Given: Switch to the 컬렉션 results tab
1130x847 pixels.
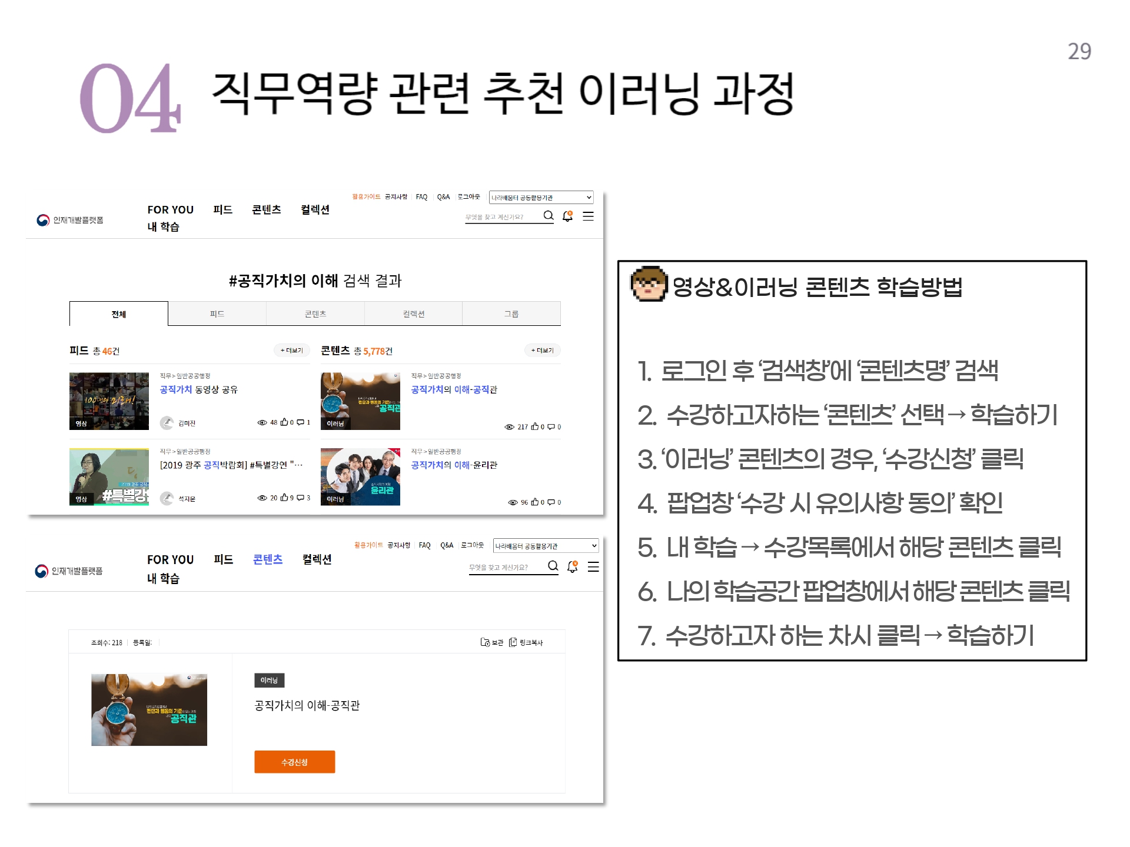Looking at the screenshot, I should [x=413, y=314].
